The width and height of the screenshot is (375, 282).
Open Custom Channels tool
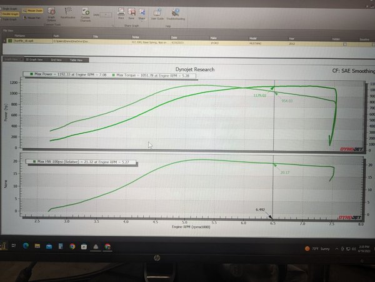[85, 13]
